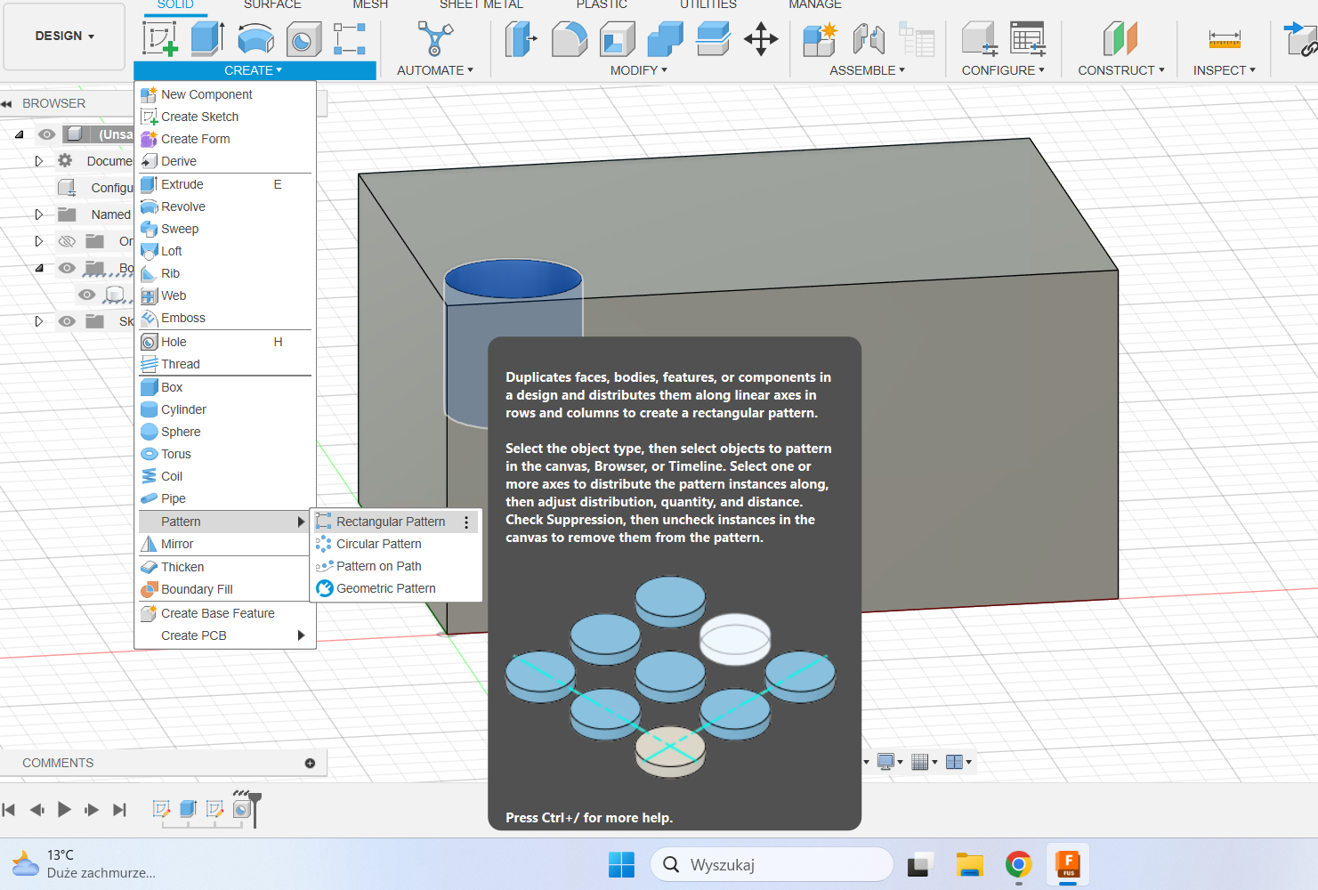The width and height of the screenshot is (1318, 890).
Task: Click the Change Parameters table icon
Action: click(x=1027, y=39)
